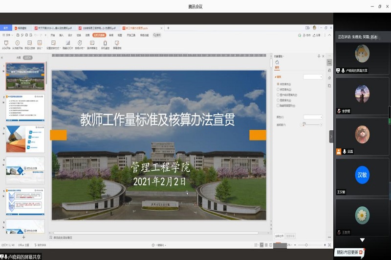Image resolution: width=391 pixels, height=260 pixels.
Task: Click the 排练计时 rehearse timing icon
Action: click(x=79, y=43)
